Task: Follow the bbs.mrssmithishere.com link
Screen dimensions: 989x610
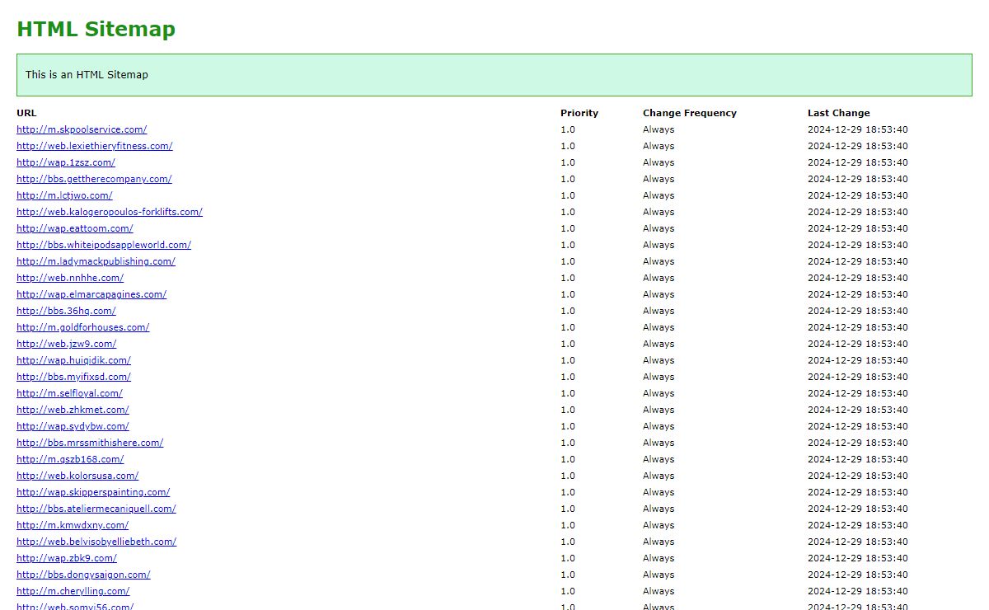Action: [90, 443]
